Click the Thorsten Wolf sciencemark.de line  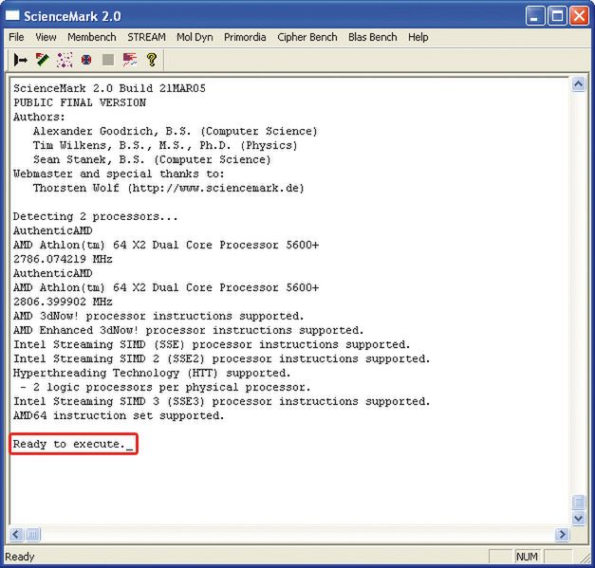[169, 188]
